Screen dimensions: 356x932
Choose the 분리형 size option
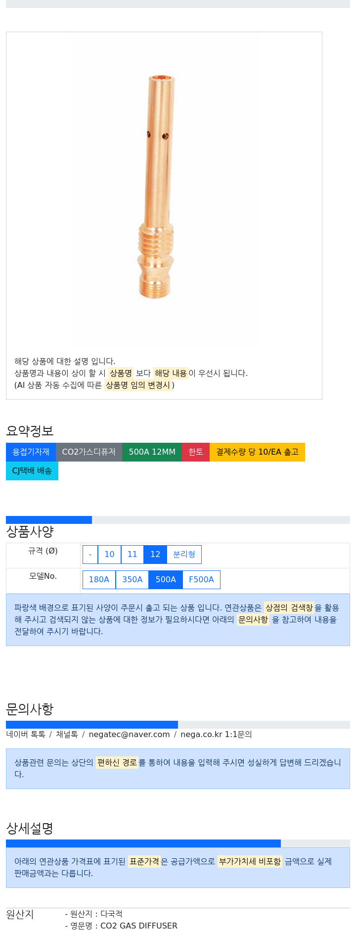[184, 555]
